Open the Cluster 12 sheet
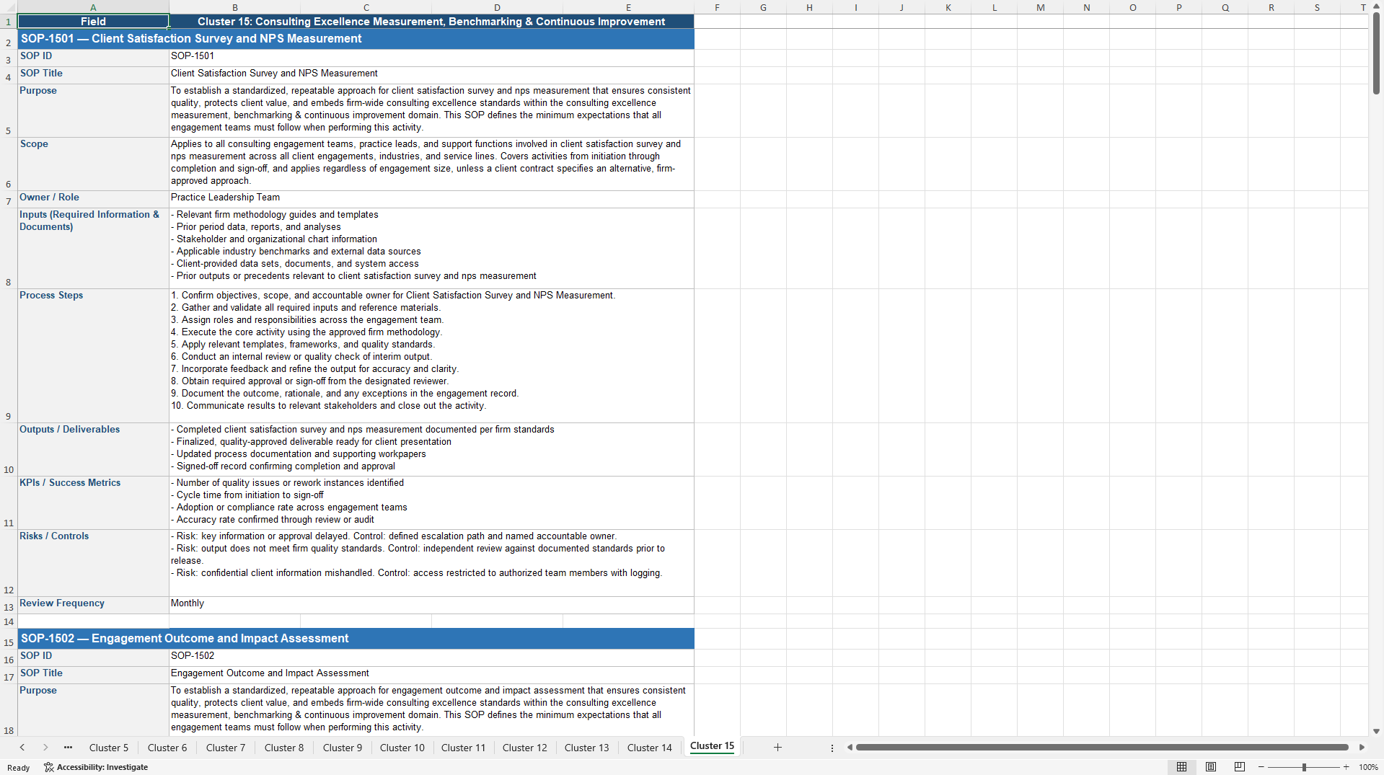The image size is (1384, 775). [x=525, y=748]
